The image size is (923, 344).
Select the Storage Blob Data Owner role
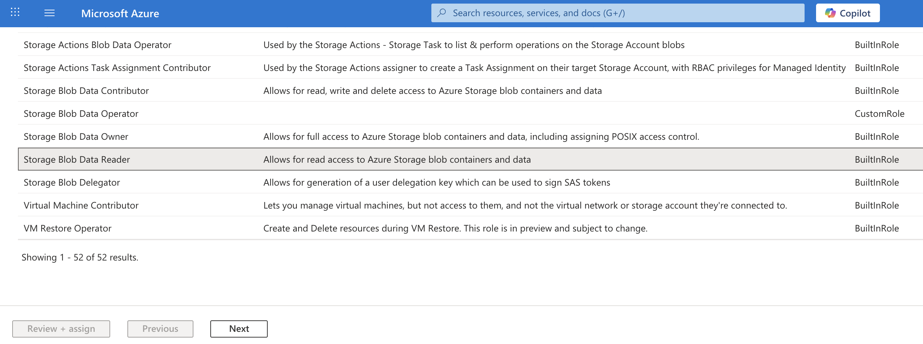pos(76,137)
